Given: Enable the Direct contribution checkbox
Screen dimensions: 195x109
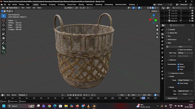Looking at the screenshot, I should (x=178, y=64).
